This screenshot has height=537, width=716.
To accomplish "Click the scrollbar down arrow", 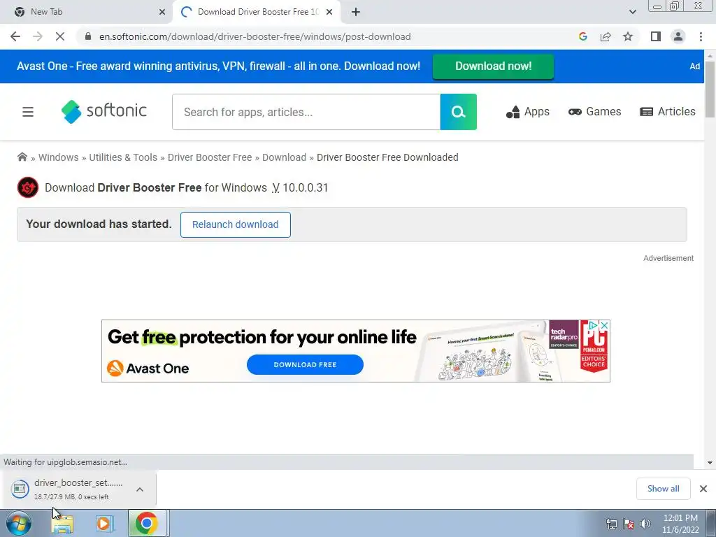I will 710,463.
